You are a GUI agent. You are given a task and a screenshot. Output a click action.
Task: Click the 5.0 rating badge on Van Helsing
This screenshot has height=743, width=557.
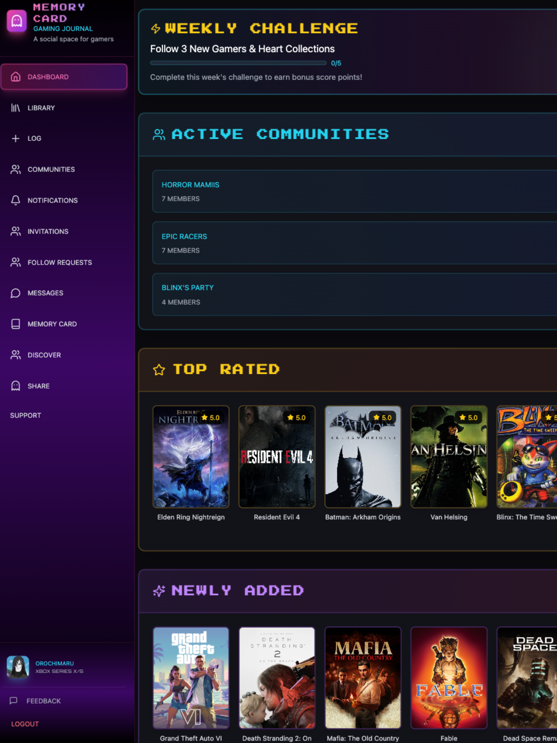point(468,417)
